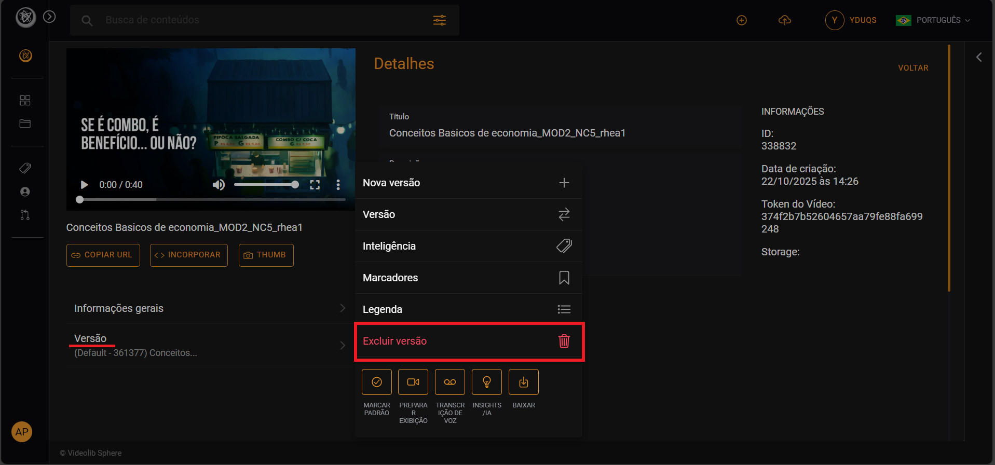The width and height of the screenshot is (995, 465).
Task: Open the PORTUGUÊS language dropdown
Action: point(933,20)
